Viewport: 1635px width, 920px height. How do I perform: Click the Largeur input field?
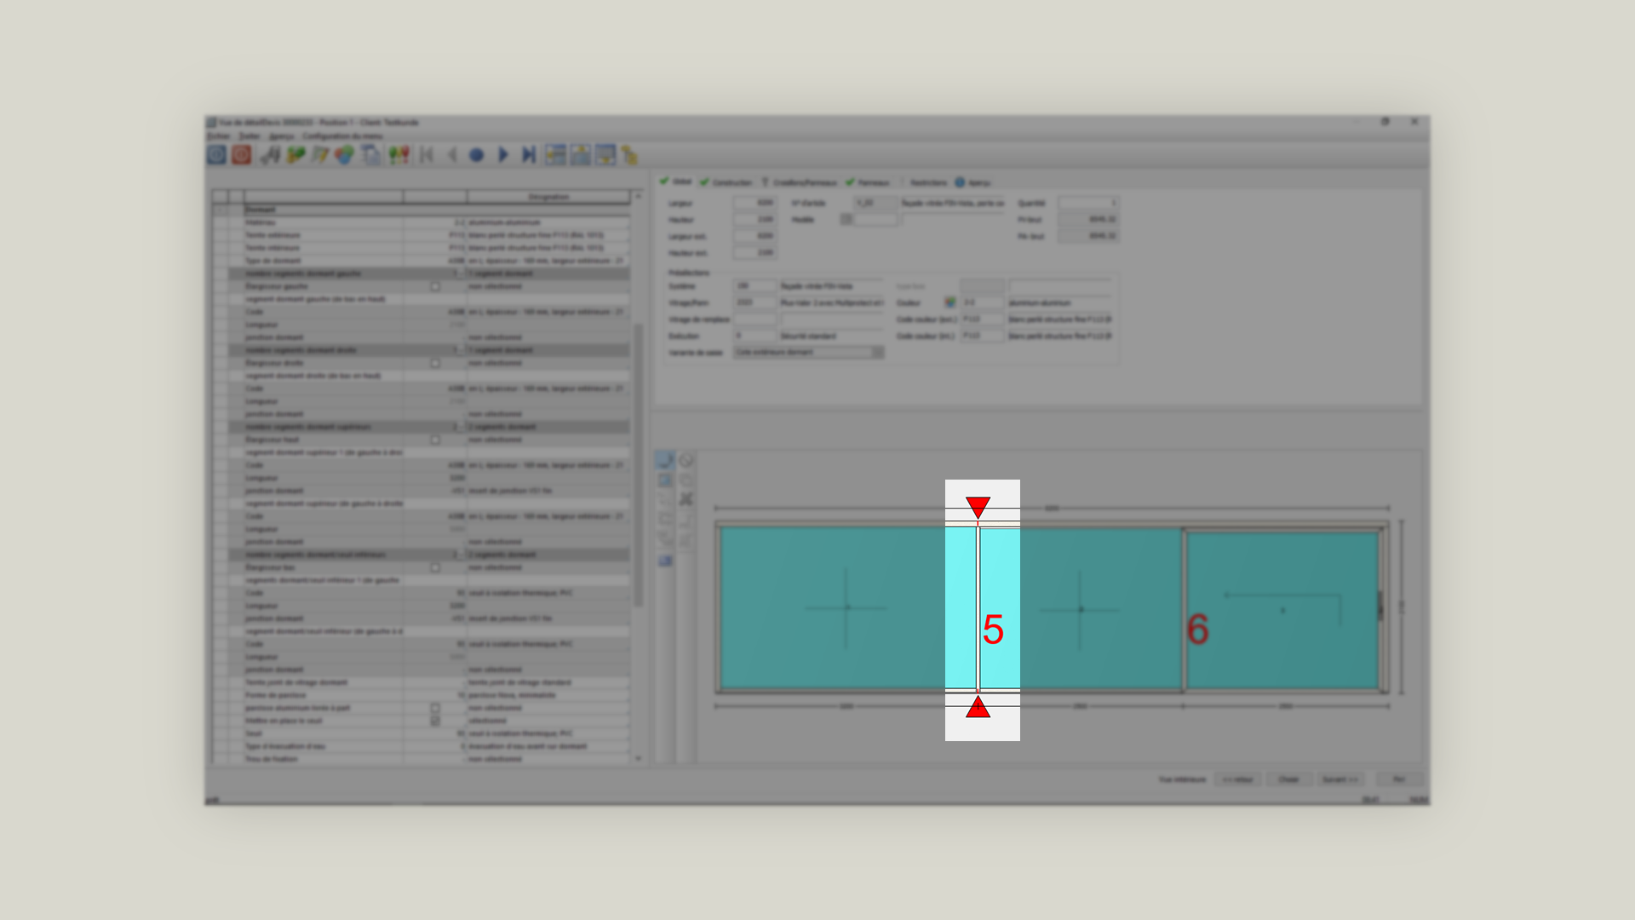pyautogui.click(x=754, y=204)
